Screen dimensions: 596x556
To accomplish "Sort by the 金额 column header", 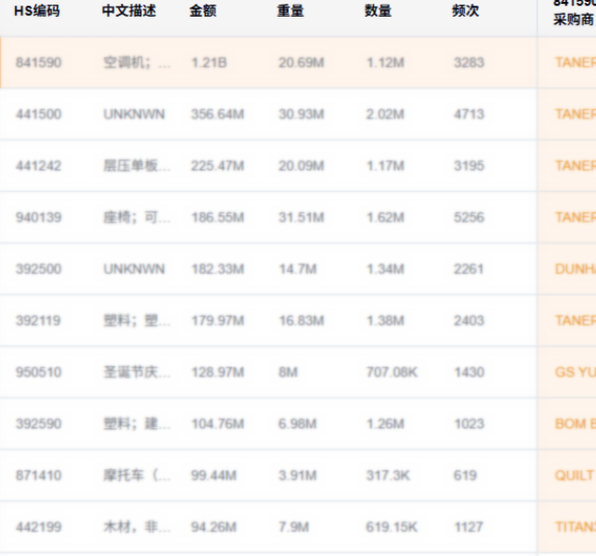I will pos(202,11).
